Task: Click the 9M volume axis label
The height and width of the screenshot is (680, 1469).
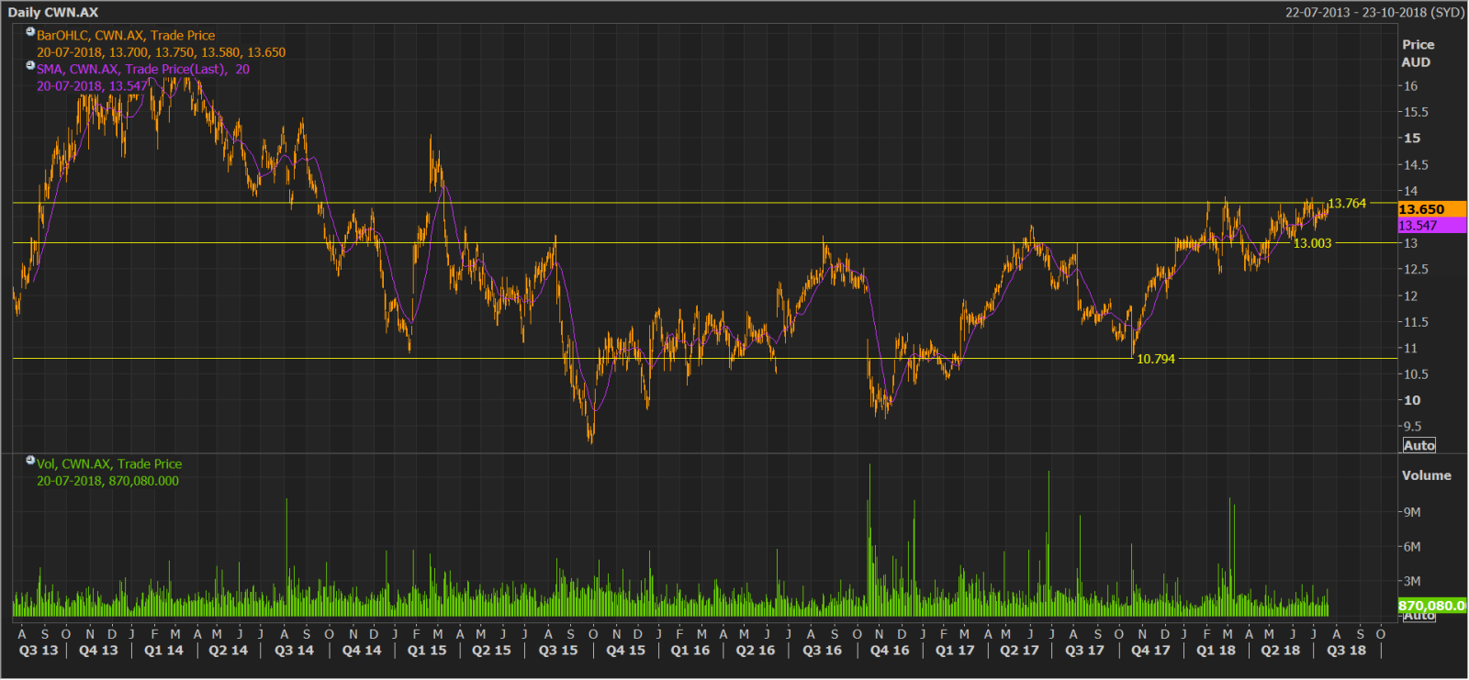Action: [x=1412, y=512]
